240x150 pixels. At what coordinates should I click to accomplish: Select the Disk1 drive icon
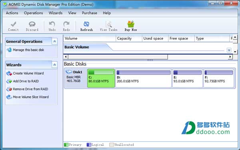coord(69,72)
